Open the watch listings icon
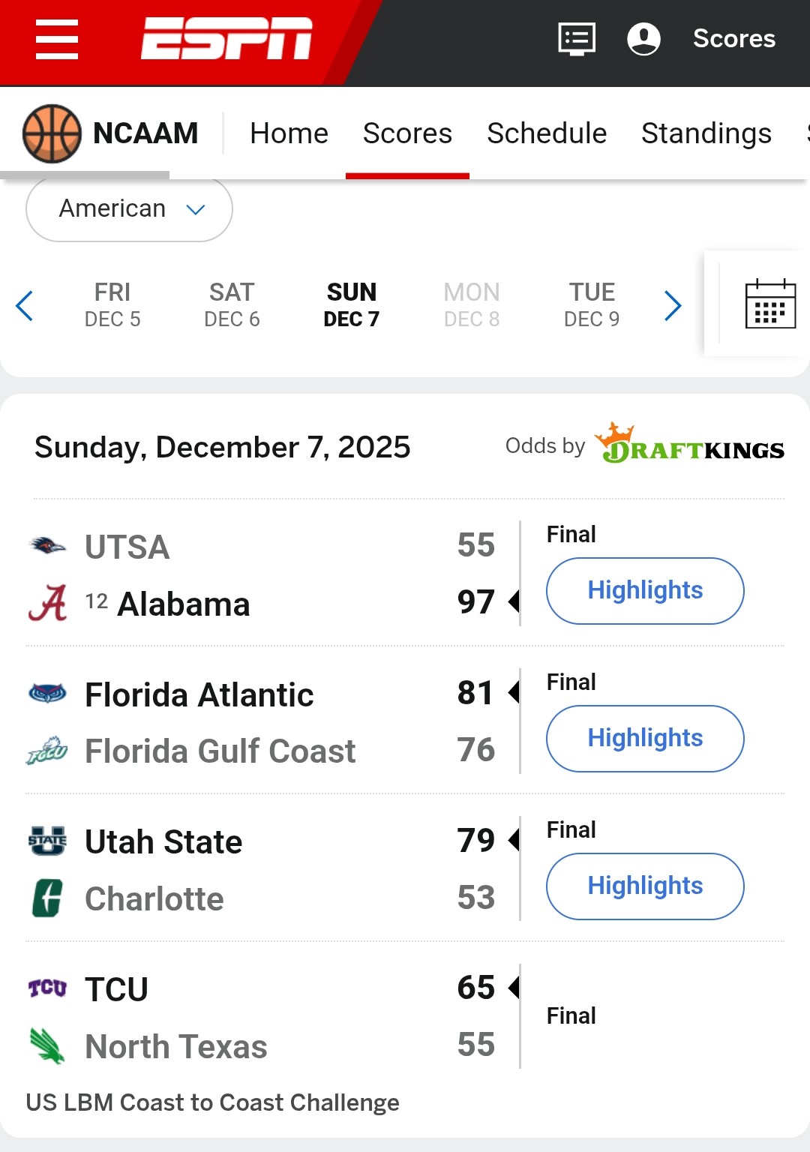 point(577,38)
